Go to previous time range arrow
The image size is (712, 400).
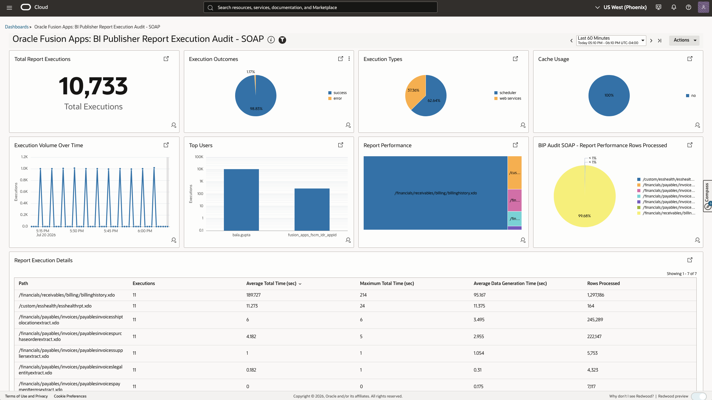(571, 40)
